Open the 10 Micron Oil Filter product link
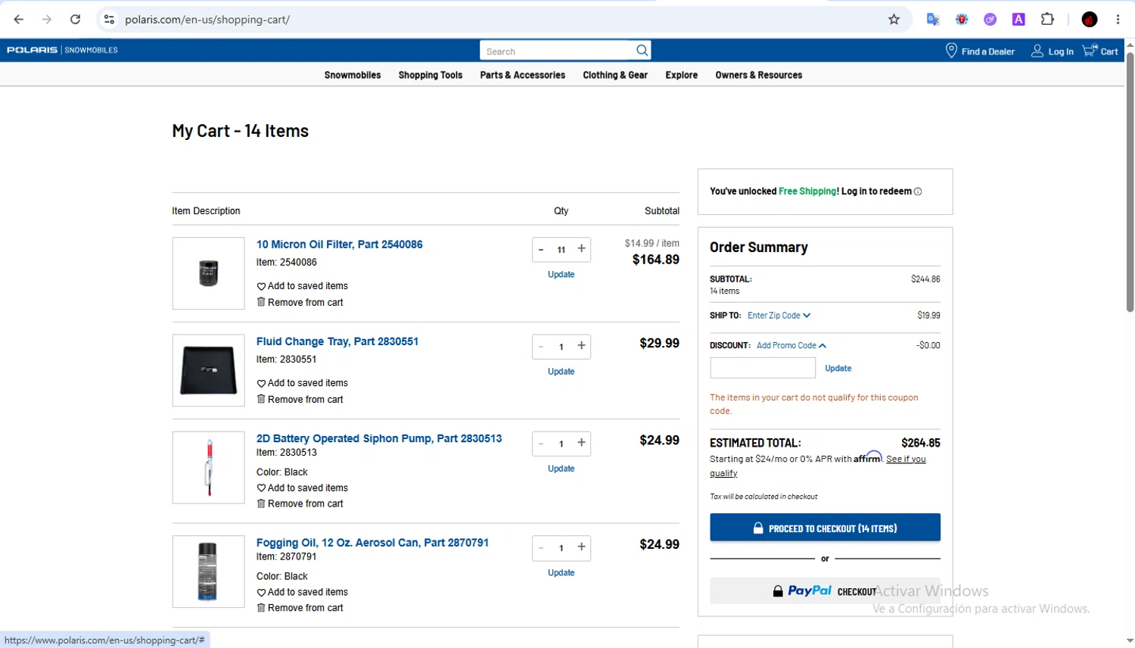1135x648 pixels. [340, 245]
